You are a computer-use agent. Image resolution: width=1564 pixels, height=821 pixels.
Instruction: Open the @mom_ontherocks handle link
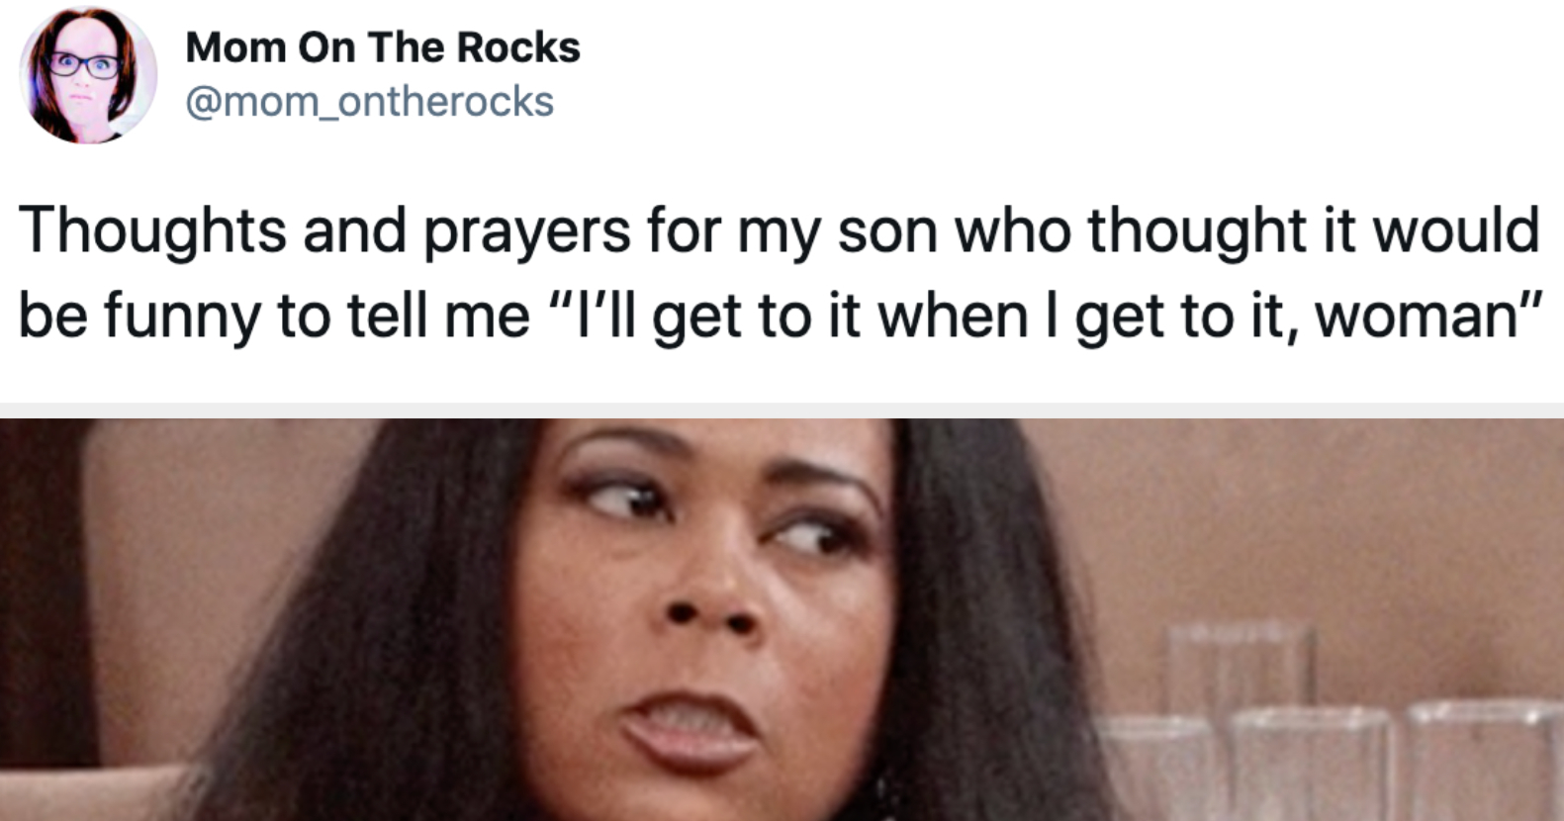point(369,101)
